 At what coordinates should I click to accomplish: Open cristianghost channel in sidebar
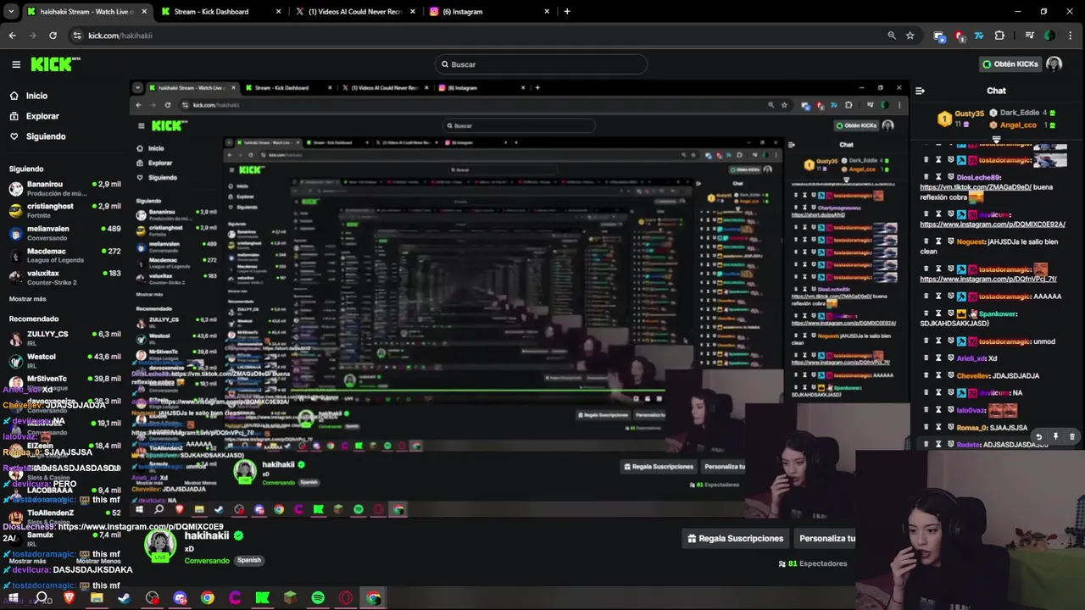click(x=65, y=210)
